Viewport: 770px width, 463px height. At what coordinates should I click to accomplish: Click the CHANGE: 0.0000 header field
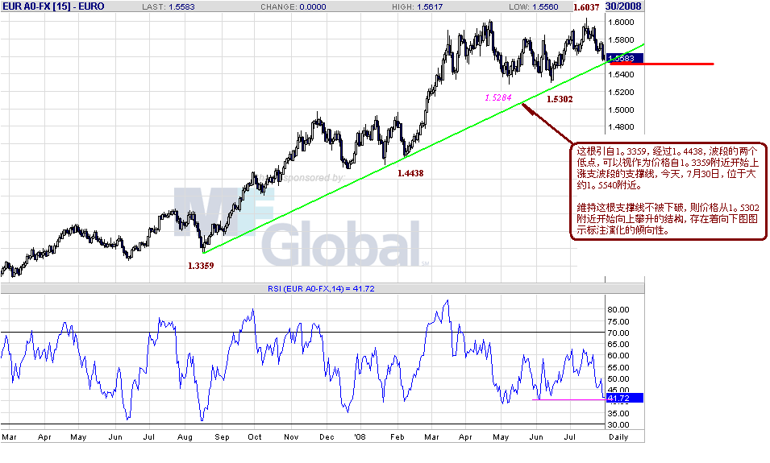pyautogui.click(x=293, y=7)
